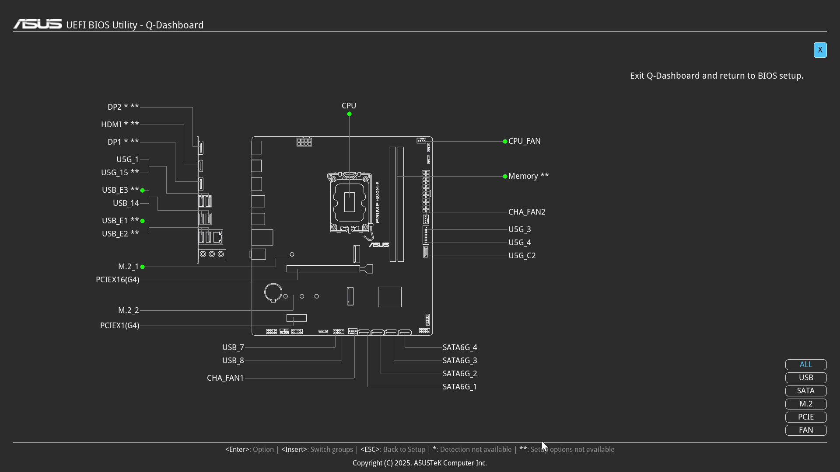Select the SATA6G_2 port label
Image resolution: width=840 pixels, height=472 pixels.
(460, 374)
